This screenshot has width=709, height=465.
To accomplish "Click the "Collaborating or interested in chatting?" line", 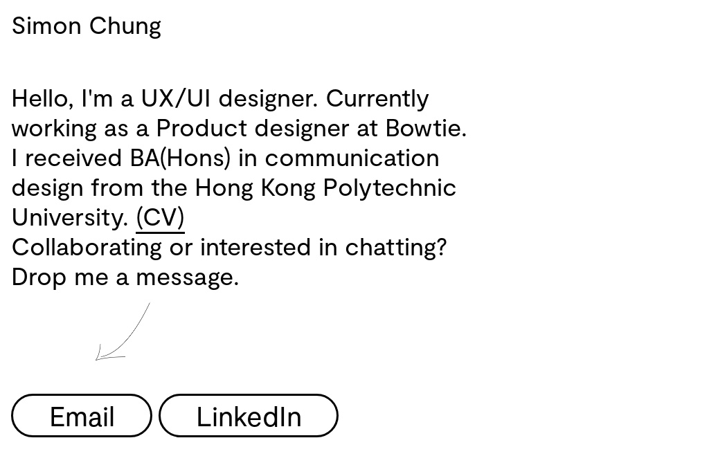I will (x=229, y=247).
